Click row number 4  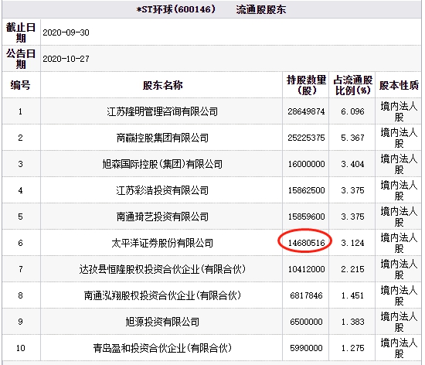point(20,190)
